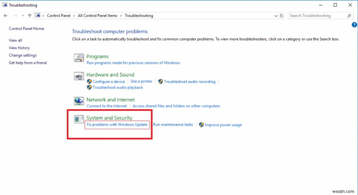Expand the chevron after Control Panel breadcrumb
This screenshot has height=195, width=358.
point(74,16)
